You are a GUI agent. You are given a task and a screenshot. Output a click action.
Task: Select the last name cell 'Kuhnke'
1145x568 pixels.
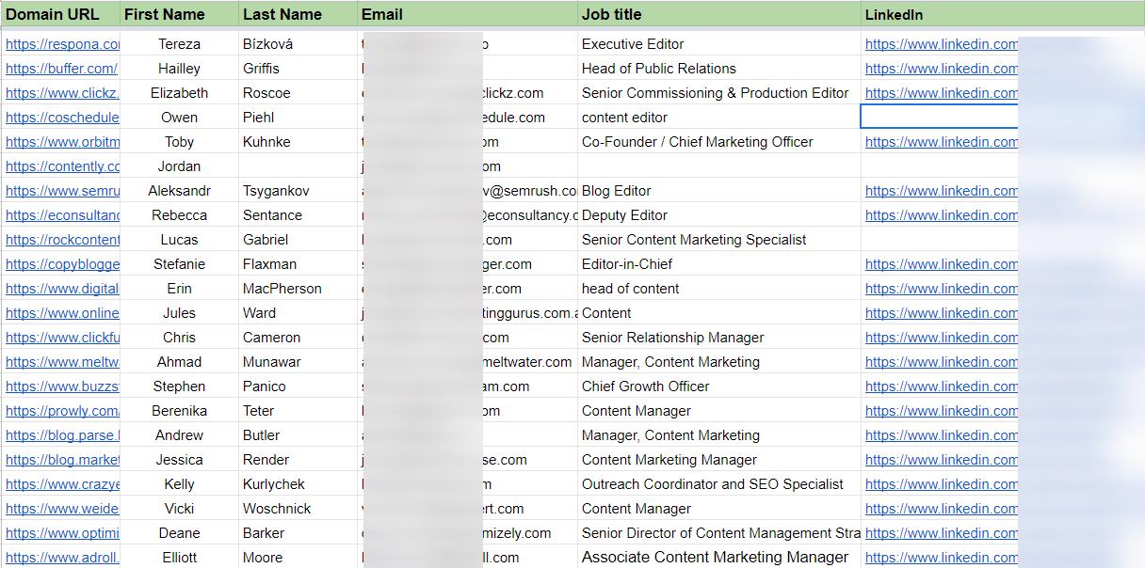(x=298, y=142)
